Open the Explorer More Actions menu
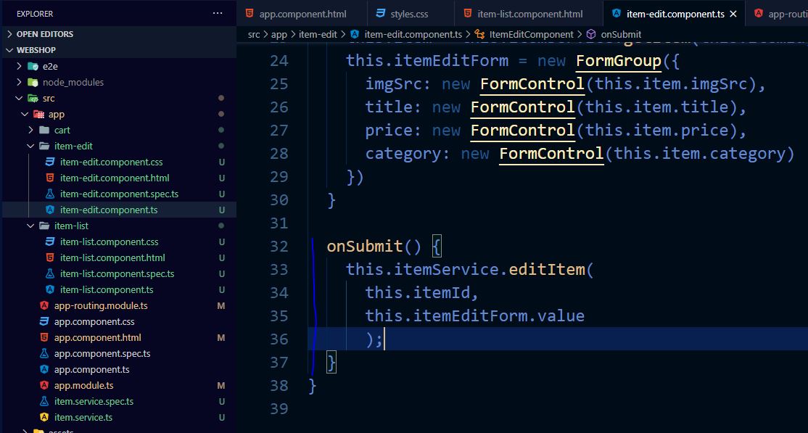 coord(216,13)
